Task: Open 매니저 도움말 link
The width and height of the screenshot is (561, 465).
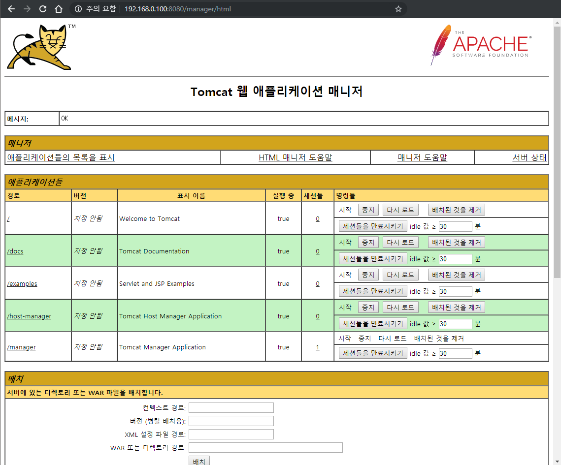Action: tap(422, 157)
